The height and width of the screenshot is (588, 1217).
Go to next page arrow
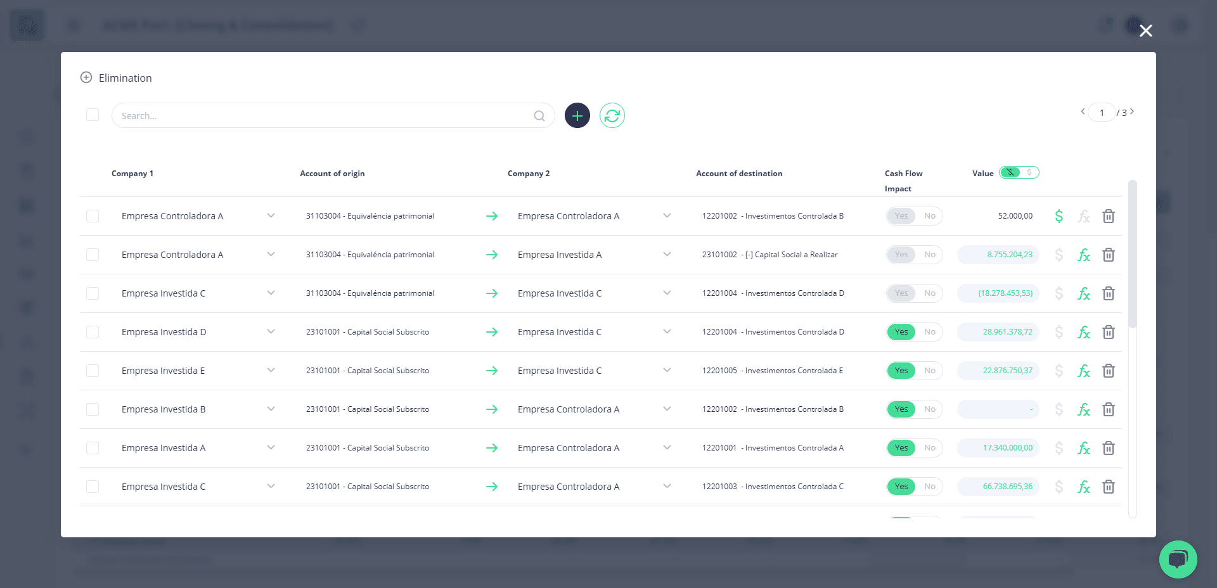[x=1132, y=112]
